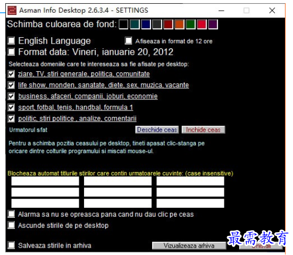Toggle the Format data checkbox
This screenshot has height=255, width=293.
pos(11,52)
